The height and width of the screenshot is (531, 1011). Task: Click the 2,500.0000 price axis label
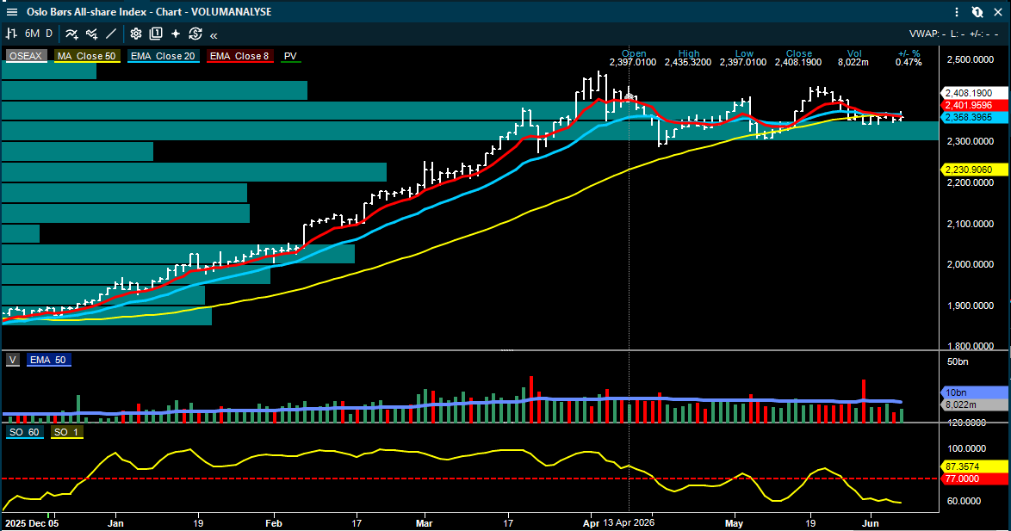pos(971,60)
